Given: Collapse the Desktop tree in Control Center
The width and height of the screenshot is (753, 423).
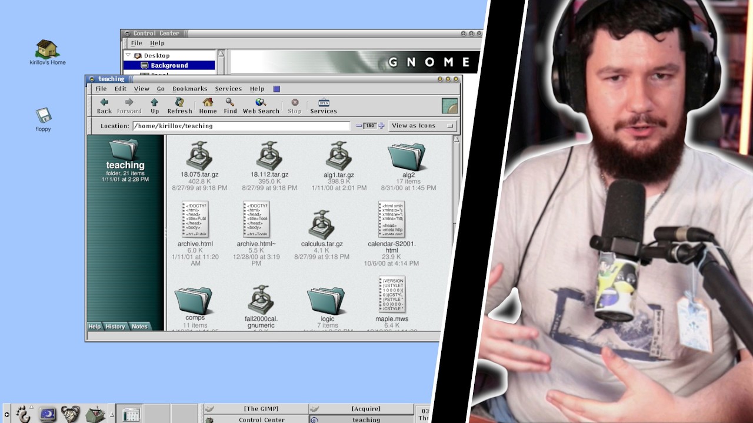Looking at the screenshot, I should (x=128, y=55).
